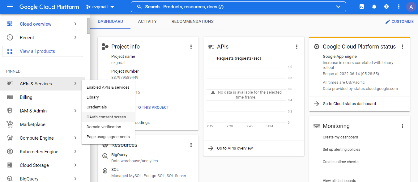This screenshot has width=418, height=182.
Task: Click the search magnifier icon
Action: (x=139, y=7)
